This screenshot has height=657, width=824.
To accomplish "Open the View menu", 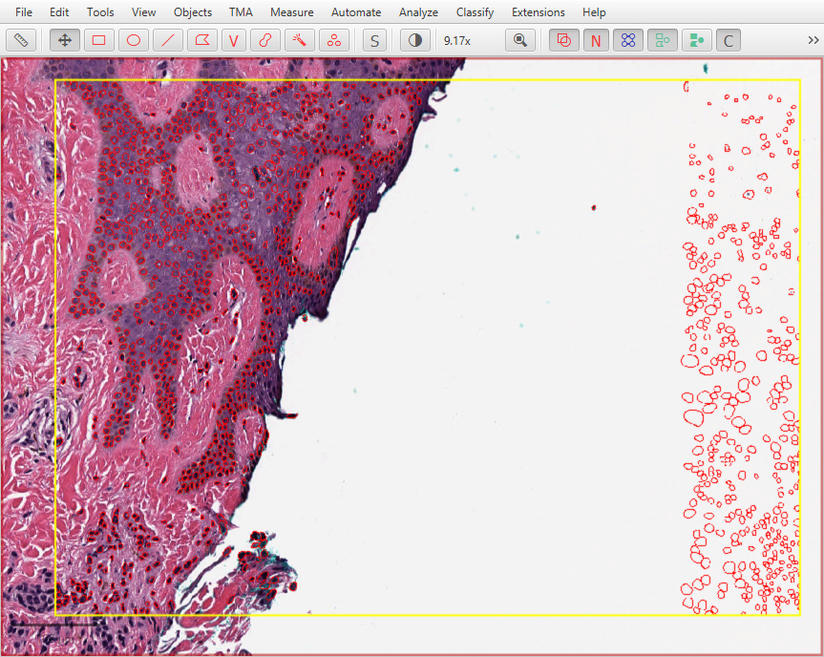I will [x=143, y=12].
